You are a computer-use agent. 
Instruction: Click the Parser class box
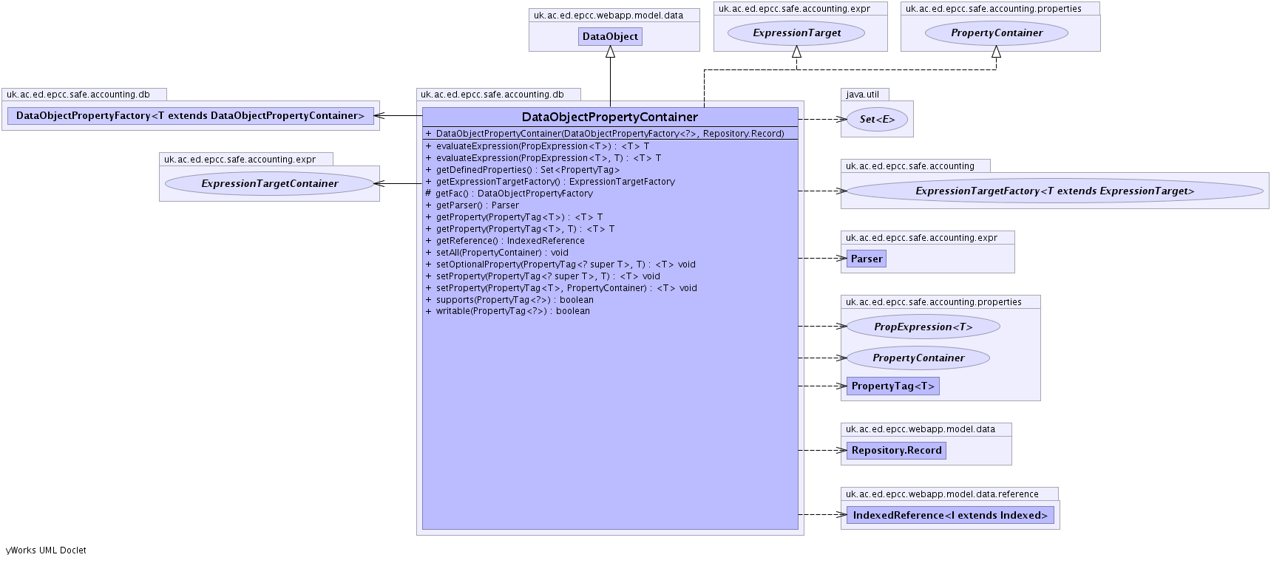click(866, 259)
